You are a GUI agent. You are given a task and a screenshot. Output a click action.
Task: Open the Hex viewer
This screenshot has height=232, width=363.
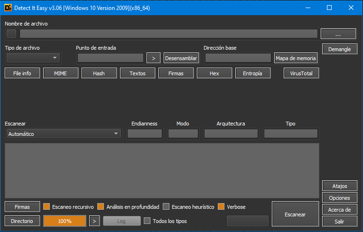pos(214,73)
